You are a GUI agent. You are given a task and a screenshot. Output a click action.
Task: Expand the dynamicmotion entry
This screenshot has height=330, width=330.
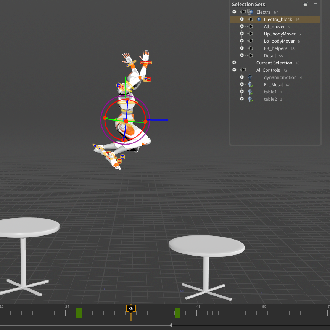(x=242, y=77)
